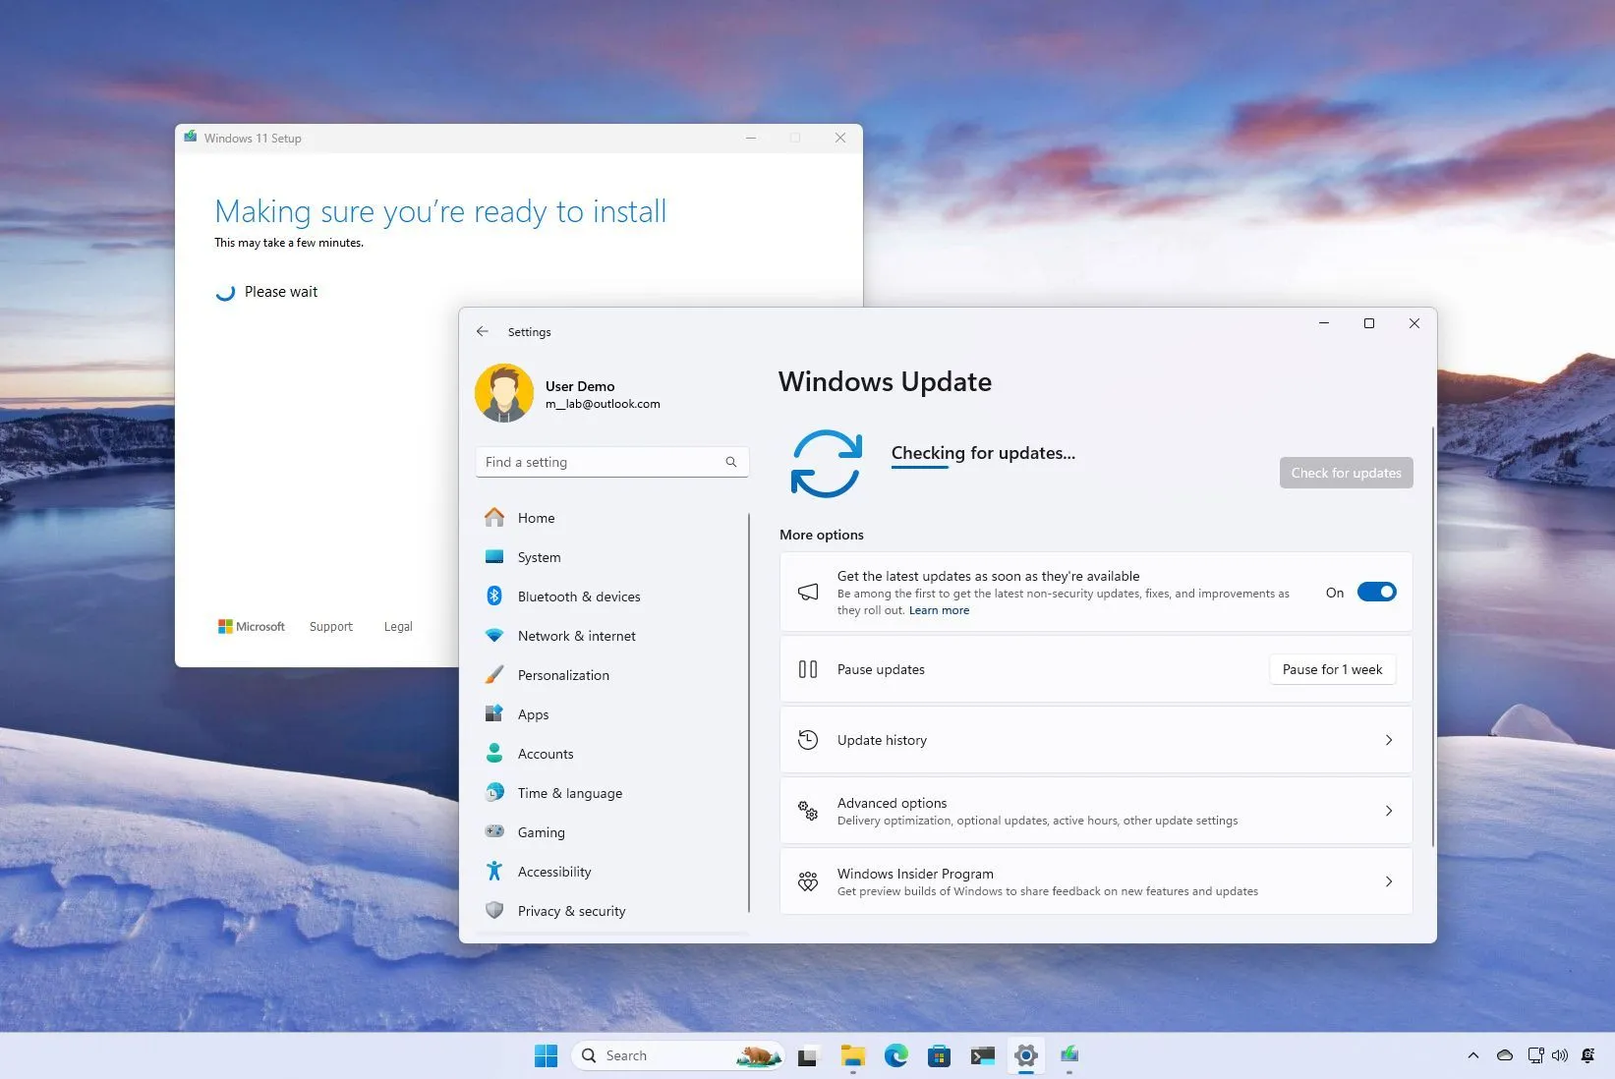Open Apps settings page
The width and height of the screenshot is (1615, 1079).
(611, 714)
